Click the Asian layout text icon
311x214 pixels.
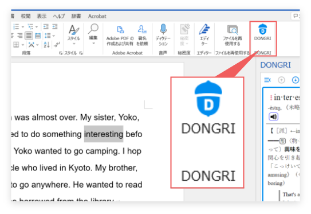pyautogui.click(x=32, y=45)
